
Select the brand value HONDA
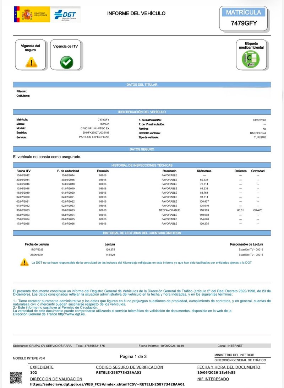(x=104, y=124)
